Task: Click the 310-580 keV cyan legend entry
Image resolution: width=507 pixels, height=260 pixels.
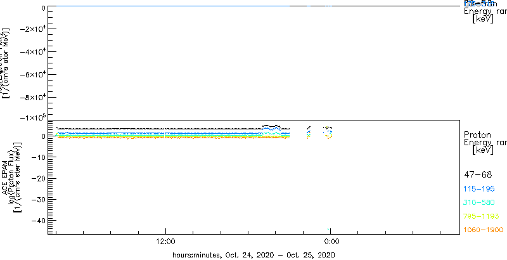Action: coord(479,203)
